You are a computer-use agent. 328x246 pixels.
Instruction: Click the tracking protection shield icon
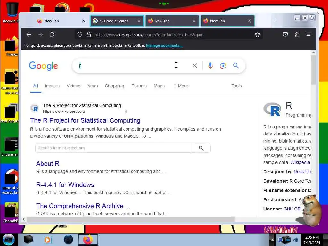pyautogui.click(x=80, y=35)
